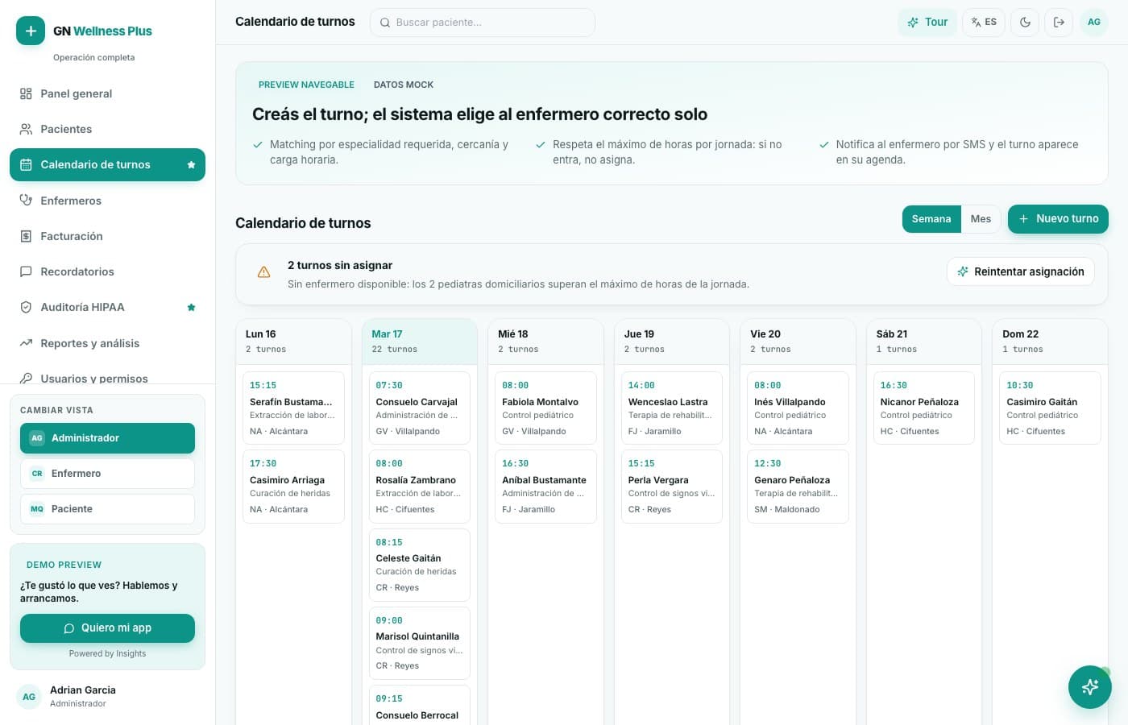Focus the Buscar paciente search field
The height and width of the screenshot is (725, 1128).
(482, 23)
